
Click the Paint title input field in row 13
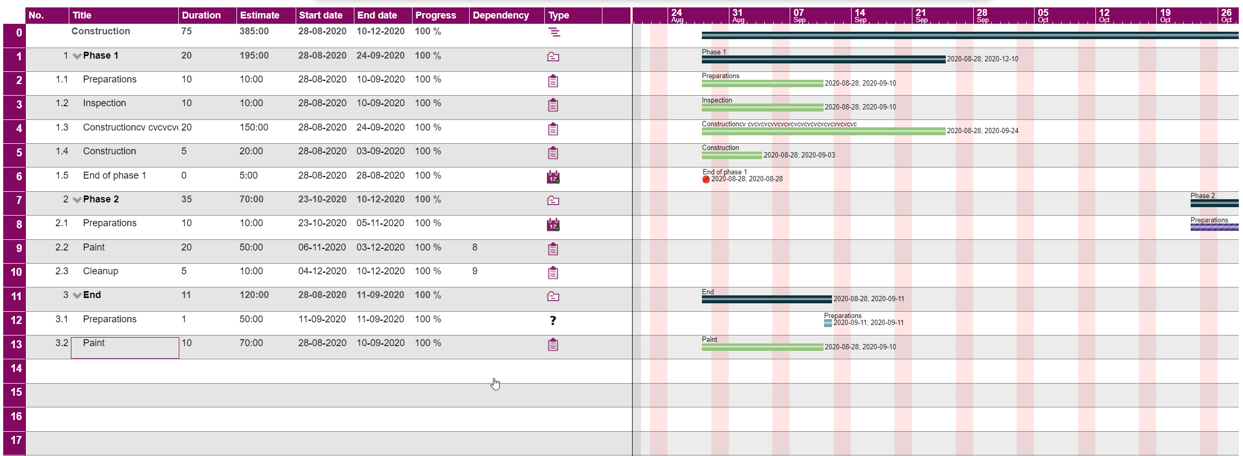(125, 347)
